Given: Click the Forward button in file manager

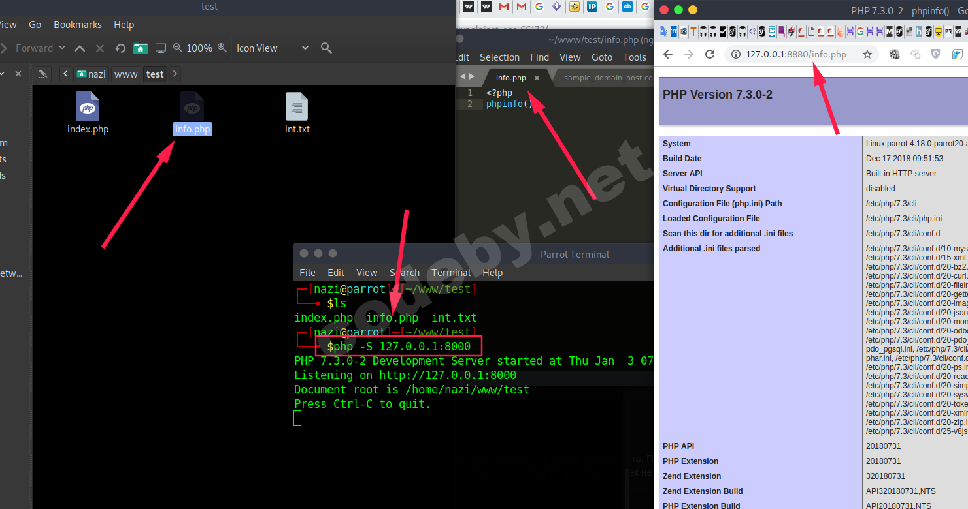Looking at the screenshot, I should [x=34, y=48].
